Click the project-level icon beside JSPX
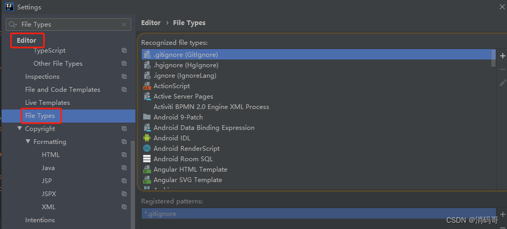This screenshot has height=229, width=507. (124, 194)
